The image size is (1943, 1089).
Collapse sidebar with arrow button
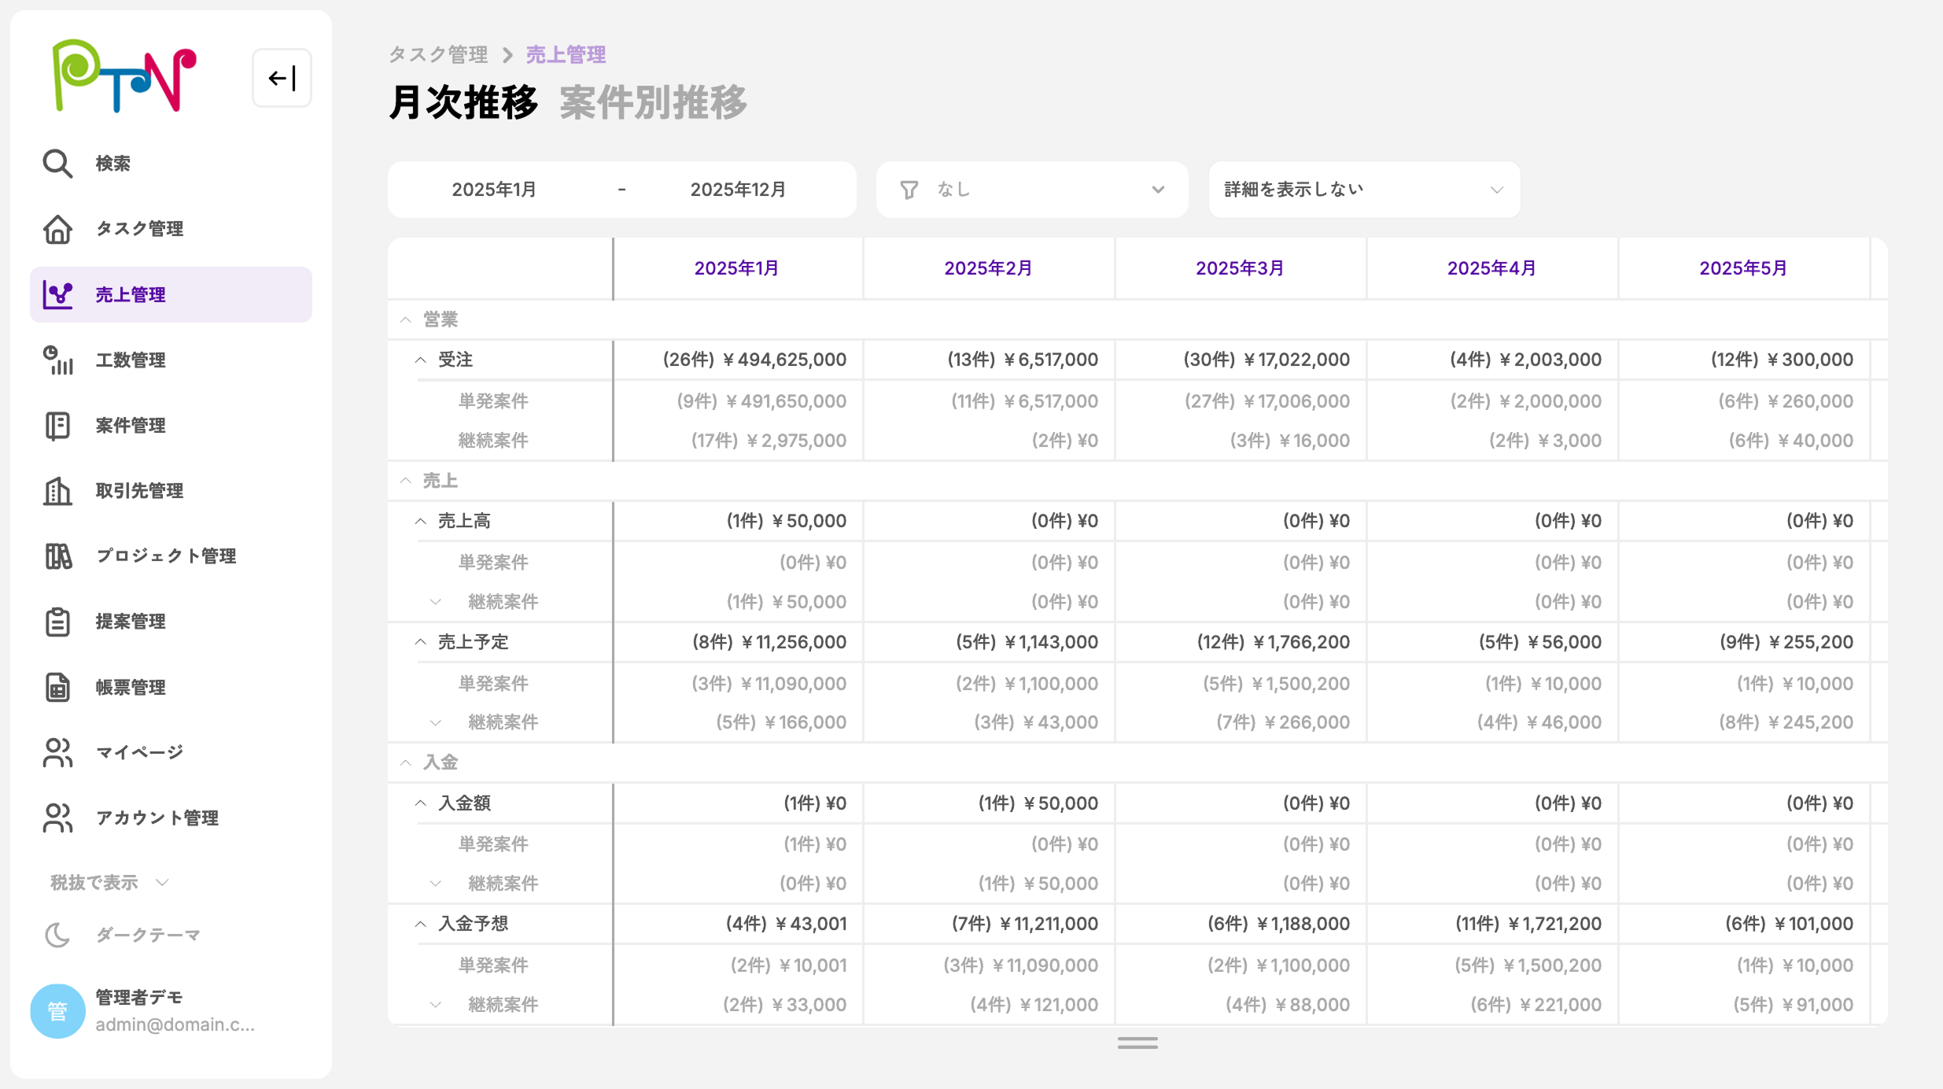(282, 78)
